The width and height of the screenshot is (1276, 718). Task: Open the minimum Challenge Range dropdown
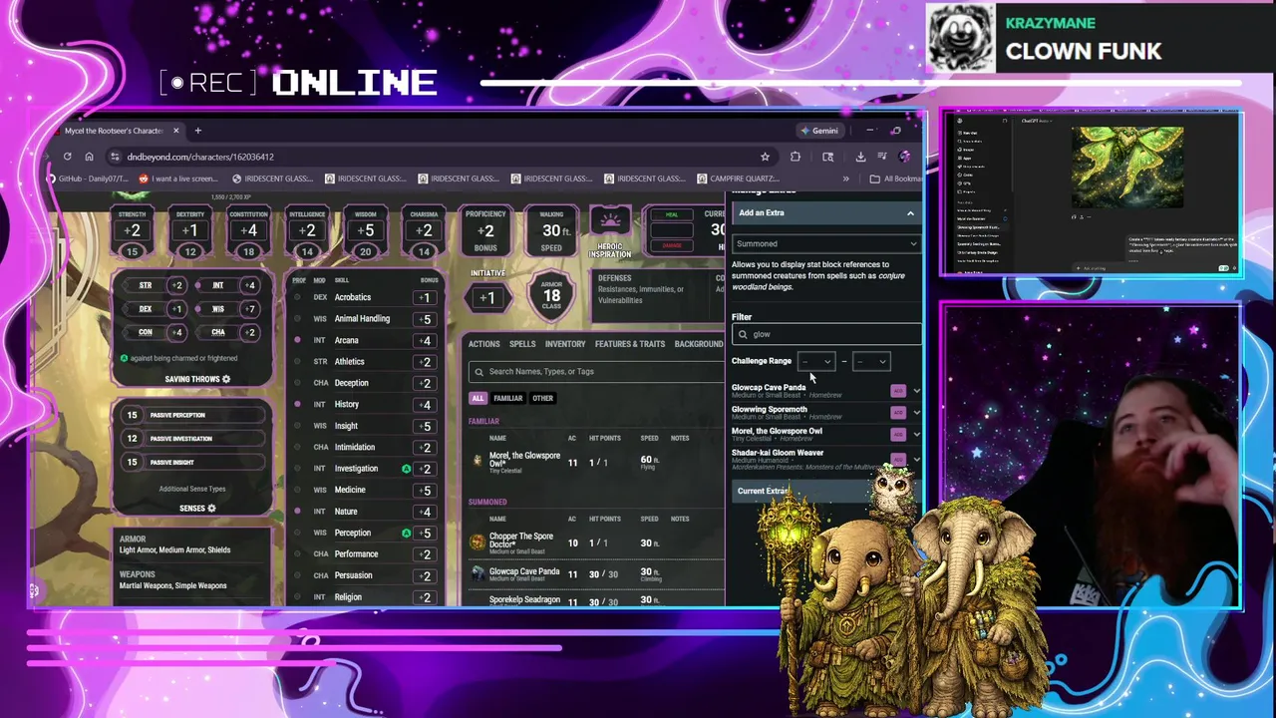tap(816, 361)
